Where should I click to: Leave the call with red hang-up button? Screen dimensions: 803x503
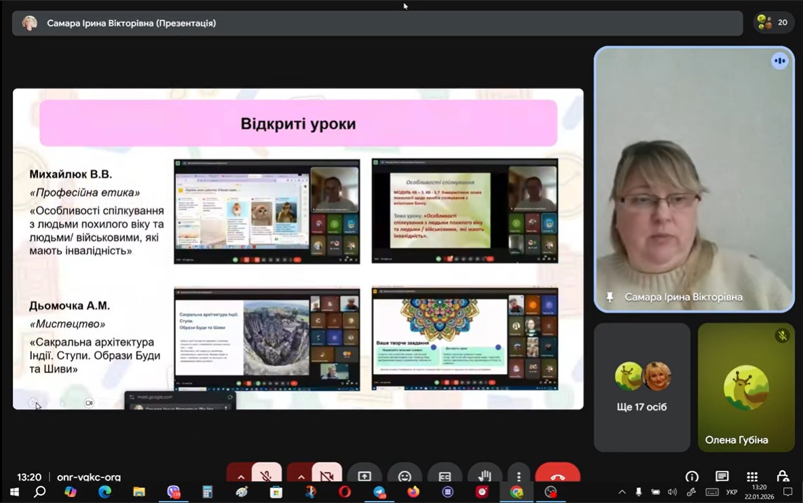[x=557, y=474]
